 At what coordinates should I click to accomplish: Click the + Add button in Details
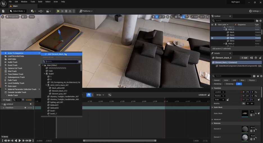click(x=244, y=58)
